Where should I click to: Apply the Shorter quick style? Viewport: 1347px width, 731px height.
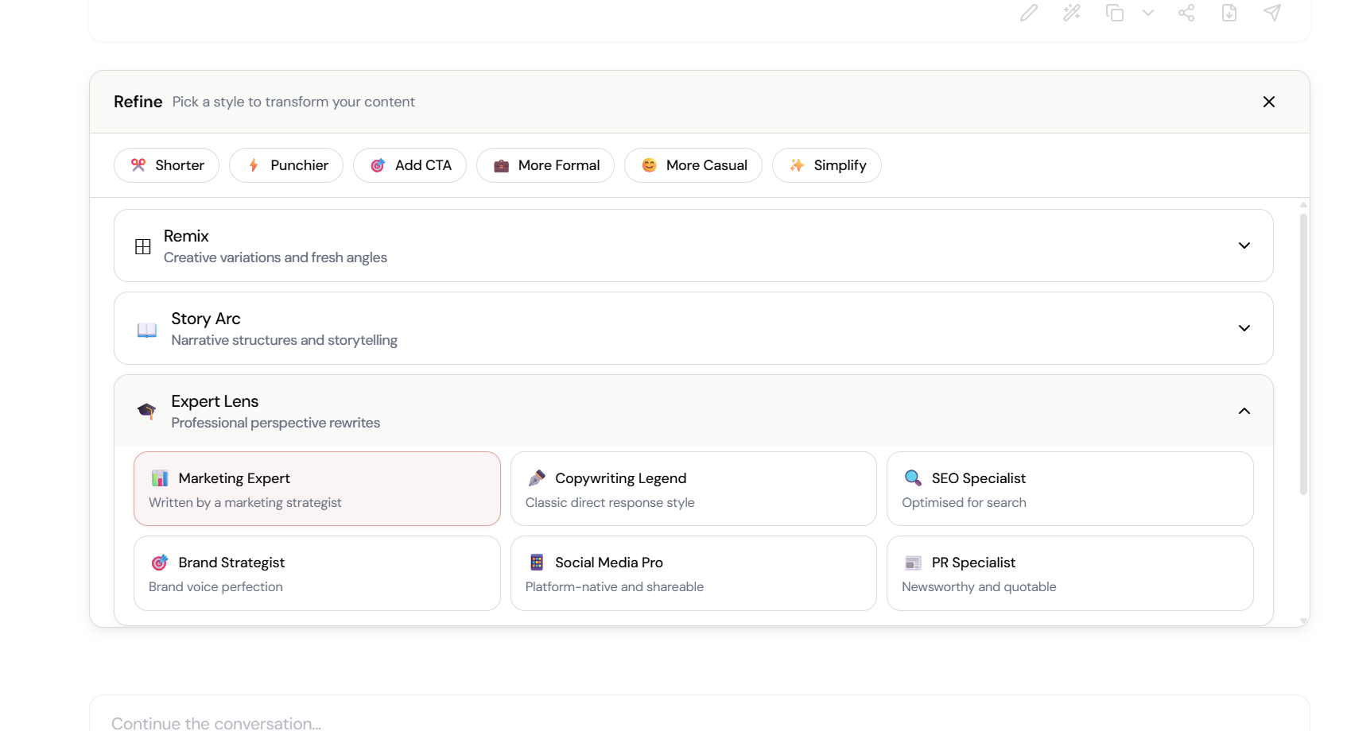coord(166,165)
